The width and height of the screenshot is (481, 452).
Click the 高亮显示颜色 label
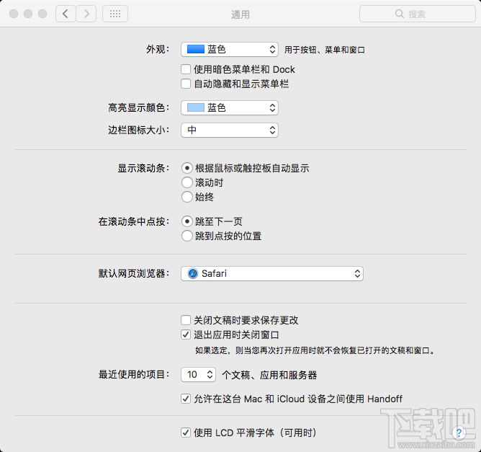pyautogui.click(x=139, y=107)
